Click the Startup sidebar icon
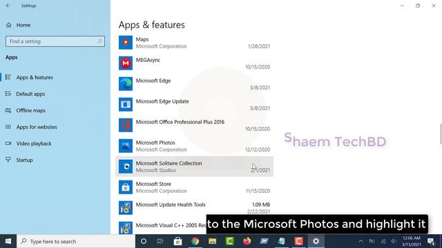The height and width of the screenshot is (248, 442). (x=8, y=160)
